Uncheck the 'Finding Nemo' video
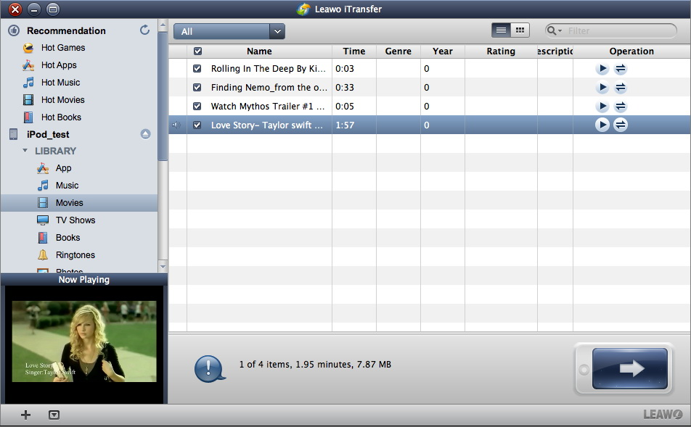691x427 pixels. pos(196,87)
